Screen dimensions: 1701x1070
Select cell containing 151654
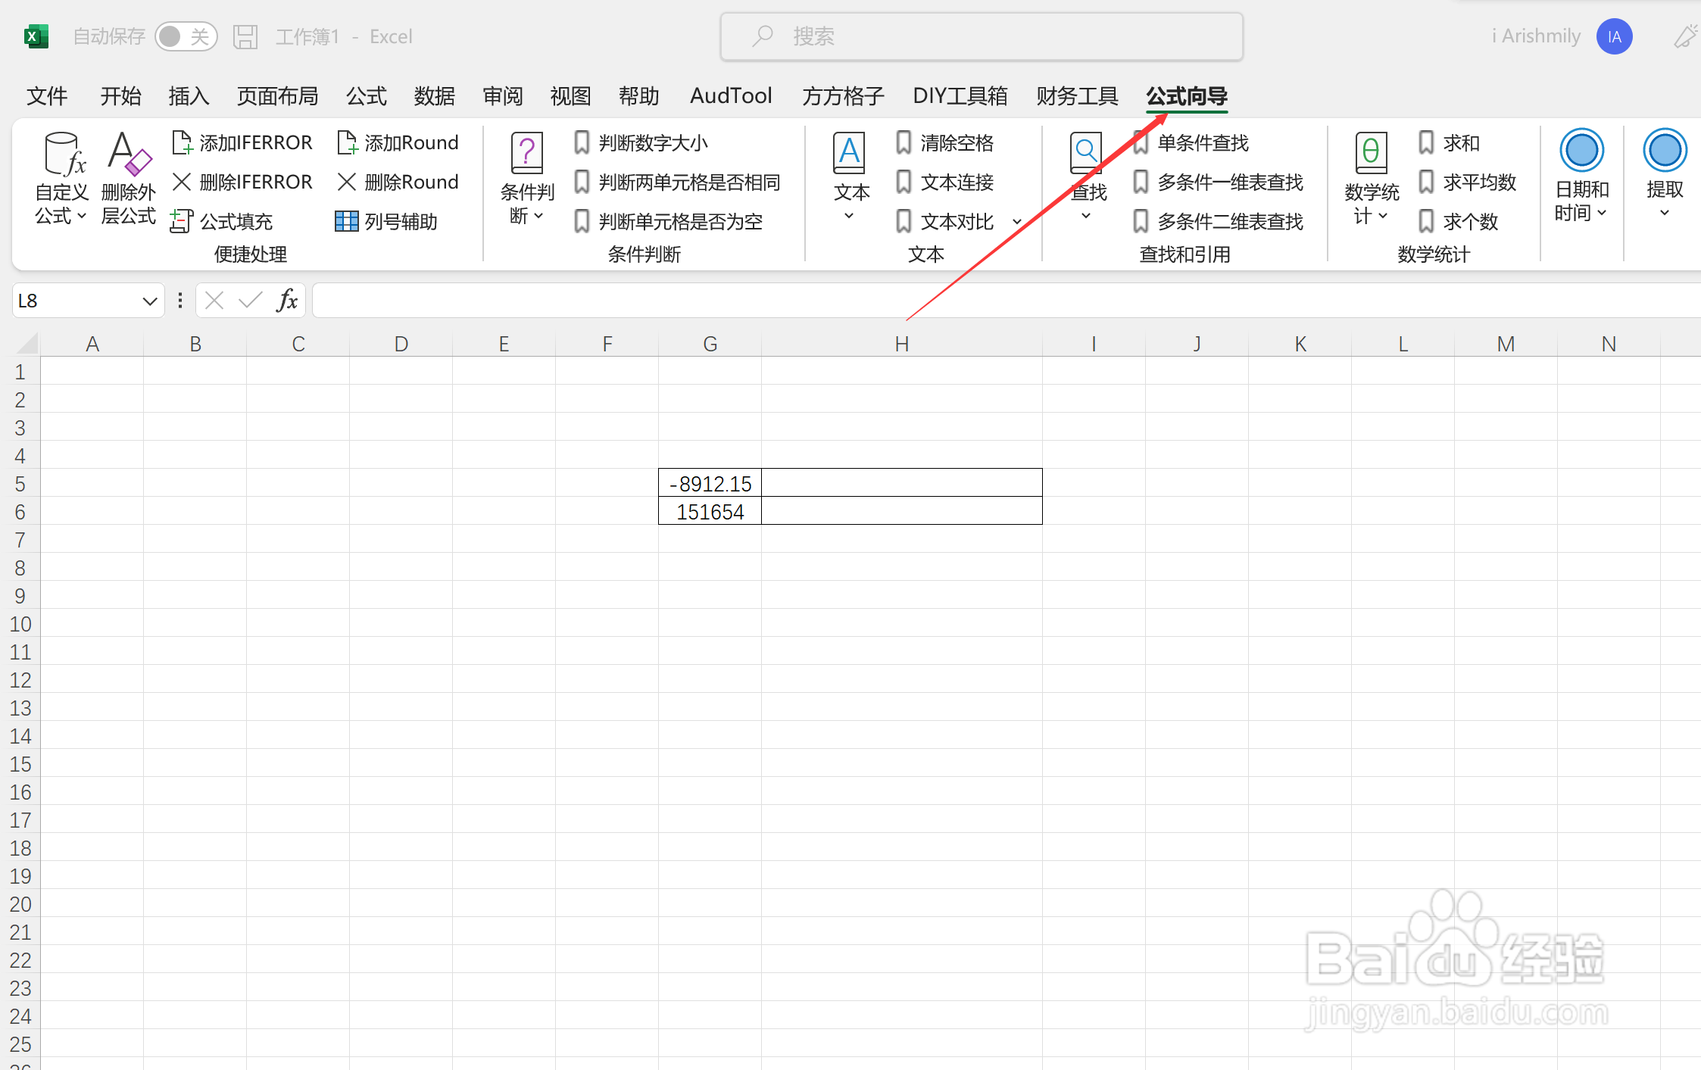tap(710, 511)
